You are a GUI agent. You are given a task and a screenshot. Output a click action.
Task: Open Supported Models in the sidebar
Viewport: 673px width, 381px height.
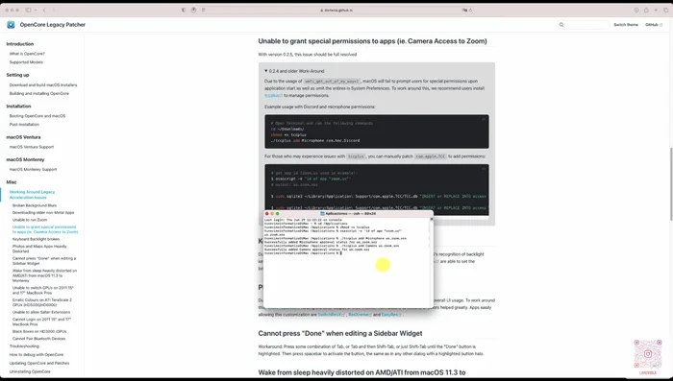coord(26,62)
